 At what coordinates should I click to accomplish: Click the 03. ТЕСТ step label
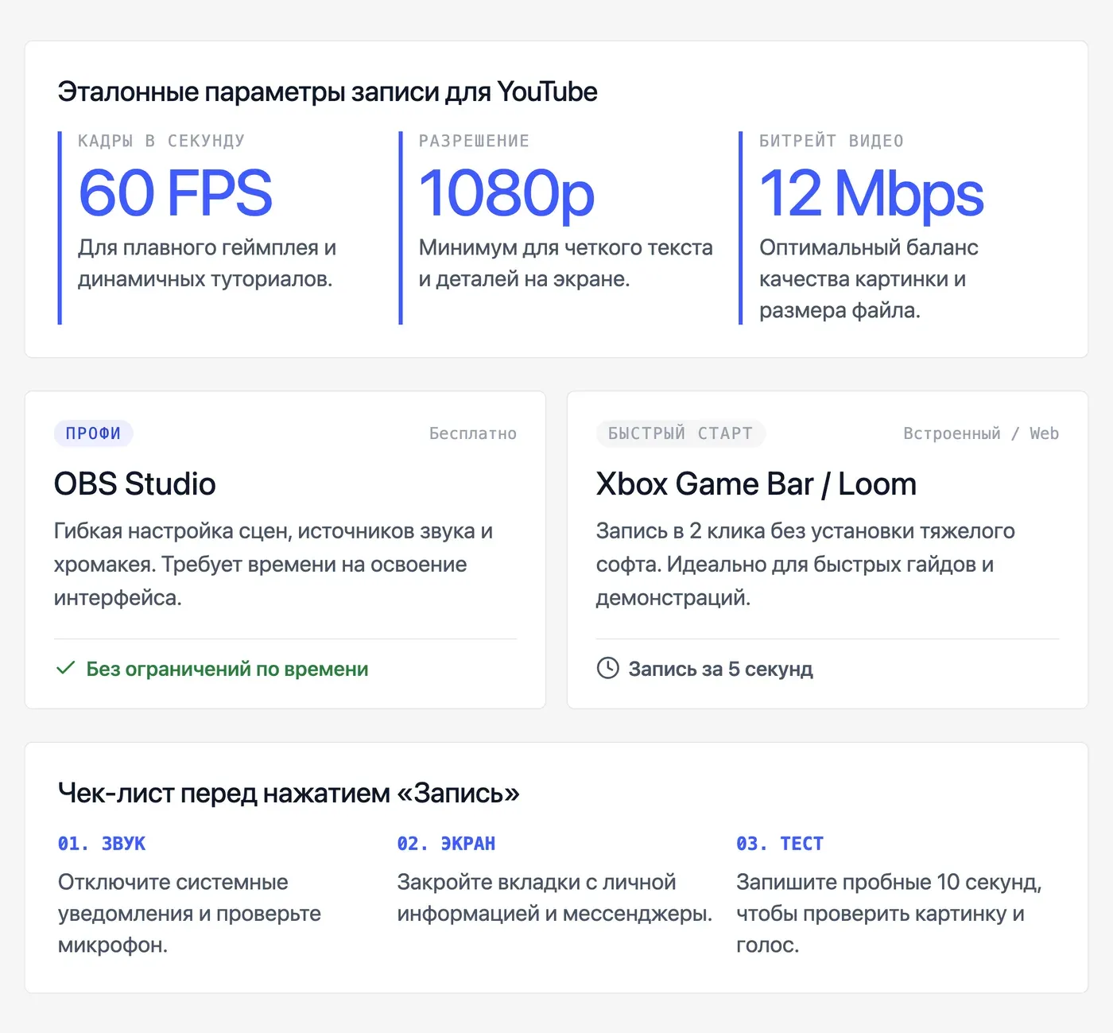click(780, 844)
